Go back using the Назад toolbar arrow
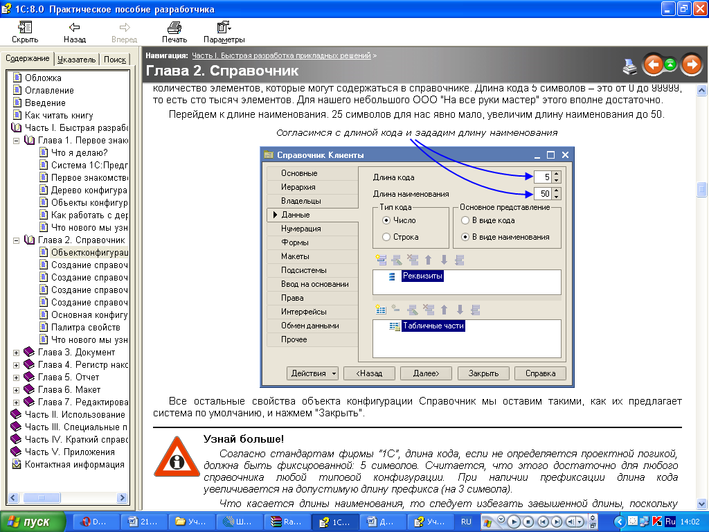 click(x=74, y=28)
